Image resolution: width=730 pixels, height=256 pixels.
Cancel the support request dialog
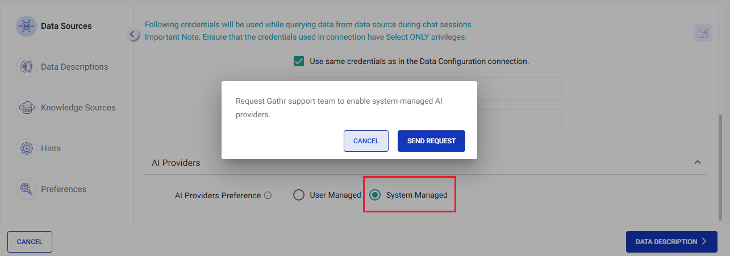(366, 141)
